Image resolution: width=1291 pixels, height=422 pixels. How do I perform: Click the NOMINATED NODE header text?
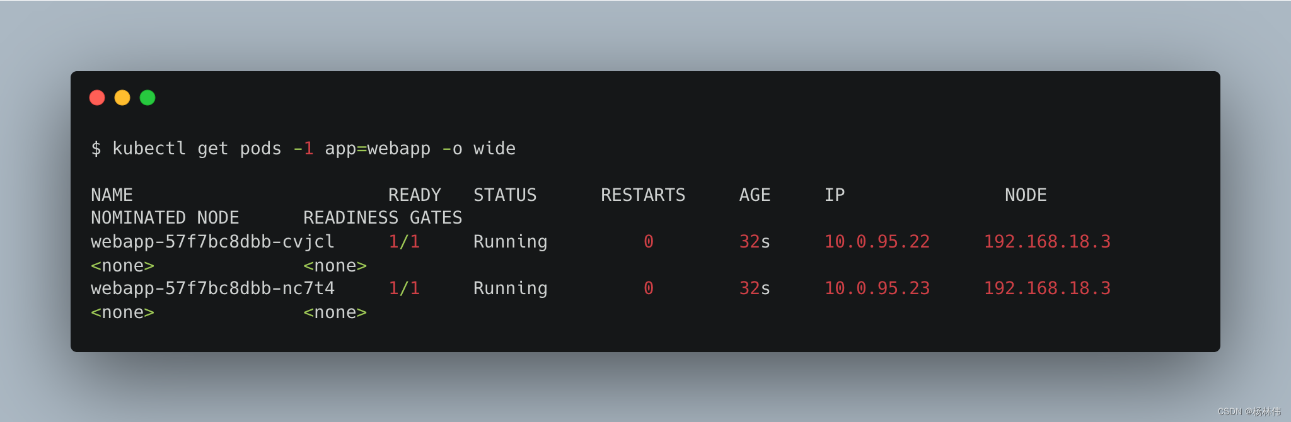(165, 218)
